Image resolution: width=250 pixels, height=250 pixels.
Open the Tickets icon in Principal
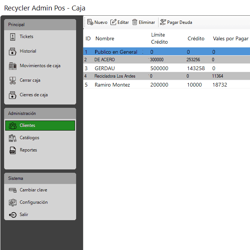point(13,37)
